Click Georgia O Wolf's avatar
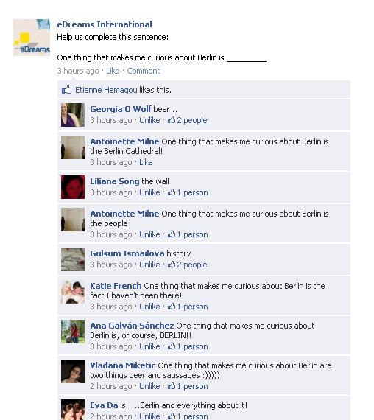 [x=73, y=115]
